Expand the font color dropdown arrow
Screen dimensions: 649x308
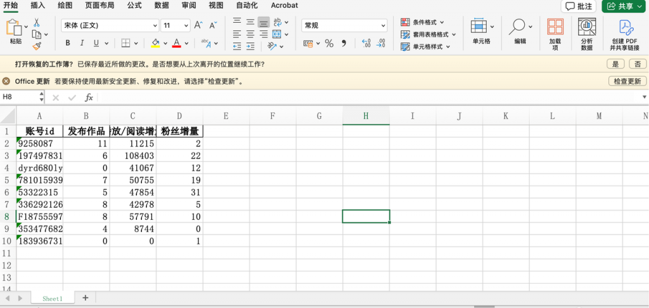(187, 43)
